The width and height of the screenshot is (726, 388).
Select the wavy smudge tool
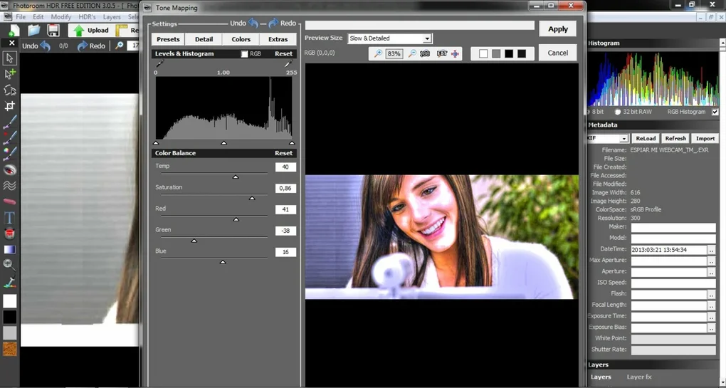click(x=10, y=186)
